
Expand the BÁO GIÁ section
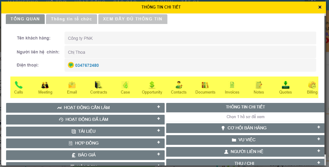(158, 154)
